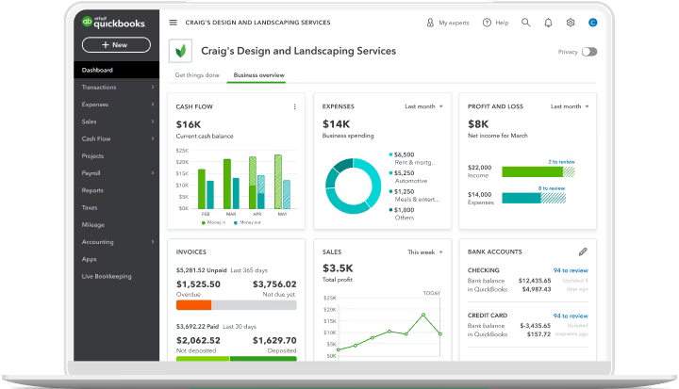
Task: Expand the Cash Flow sidebar menu
Action: (x=117, y=138)
